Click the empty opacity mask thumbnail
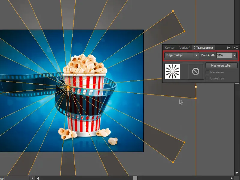The height and width of the screenshot is (180, 240). pyautogui.click(x=196, y=71)
